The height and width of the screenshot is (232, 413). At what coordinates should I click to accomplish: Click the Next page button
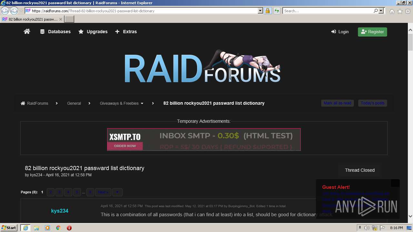[x=103, y=192]
